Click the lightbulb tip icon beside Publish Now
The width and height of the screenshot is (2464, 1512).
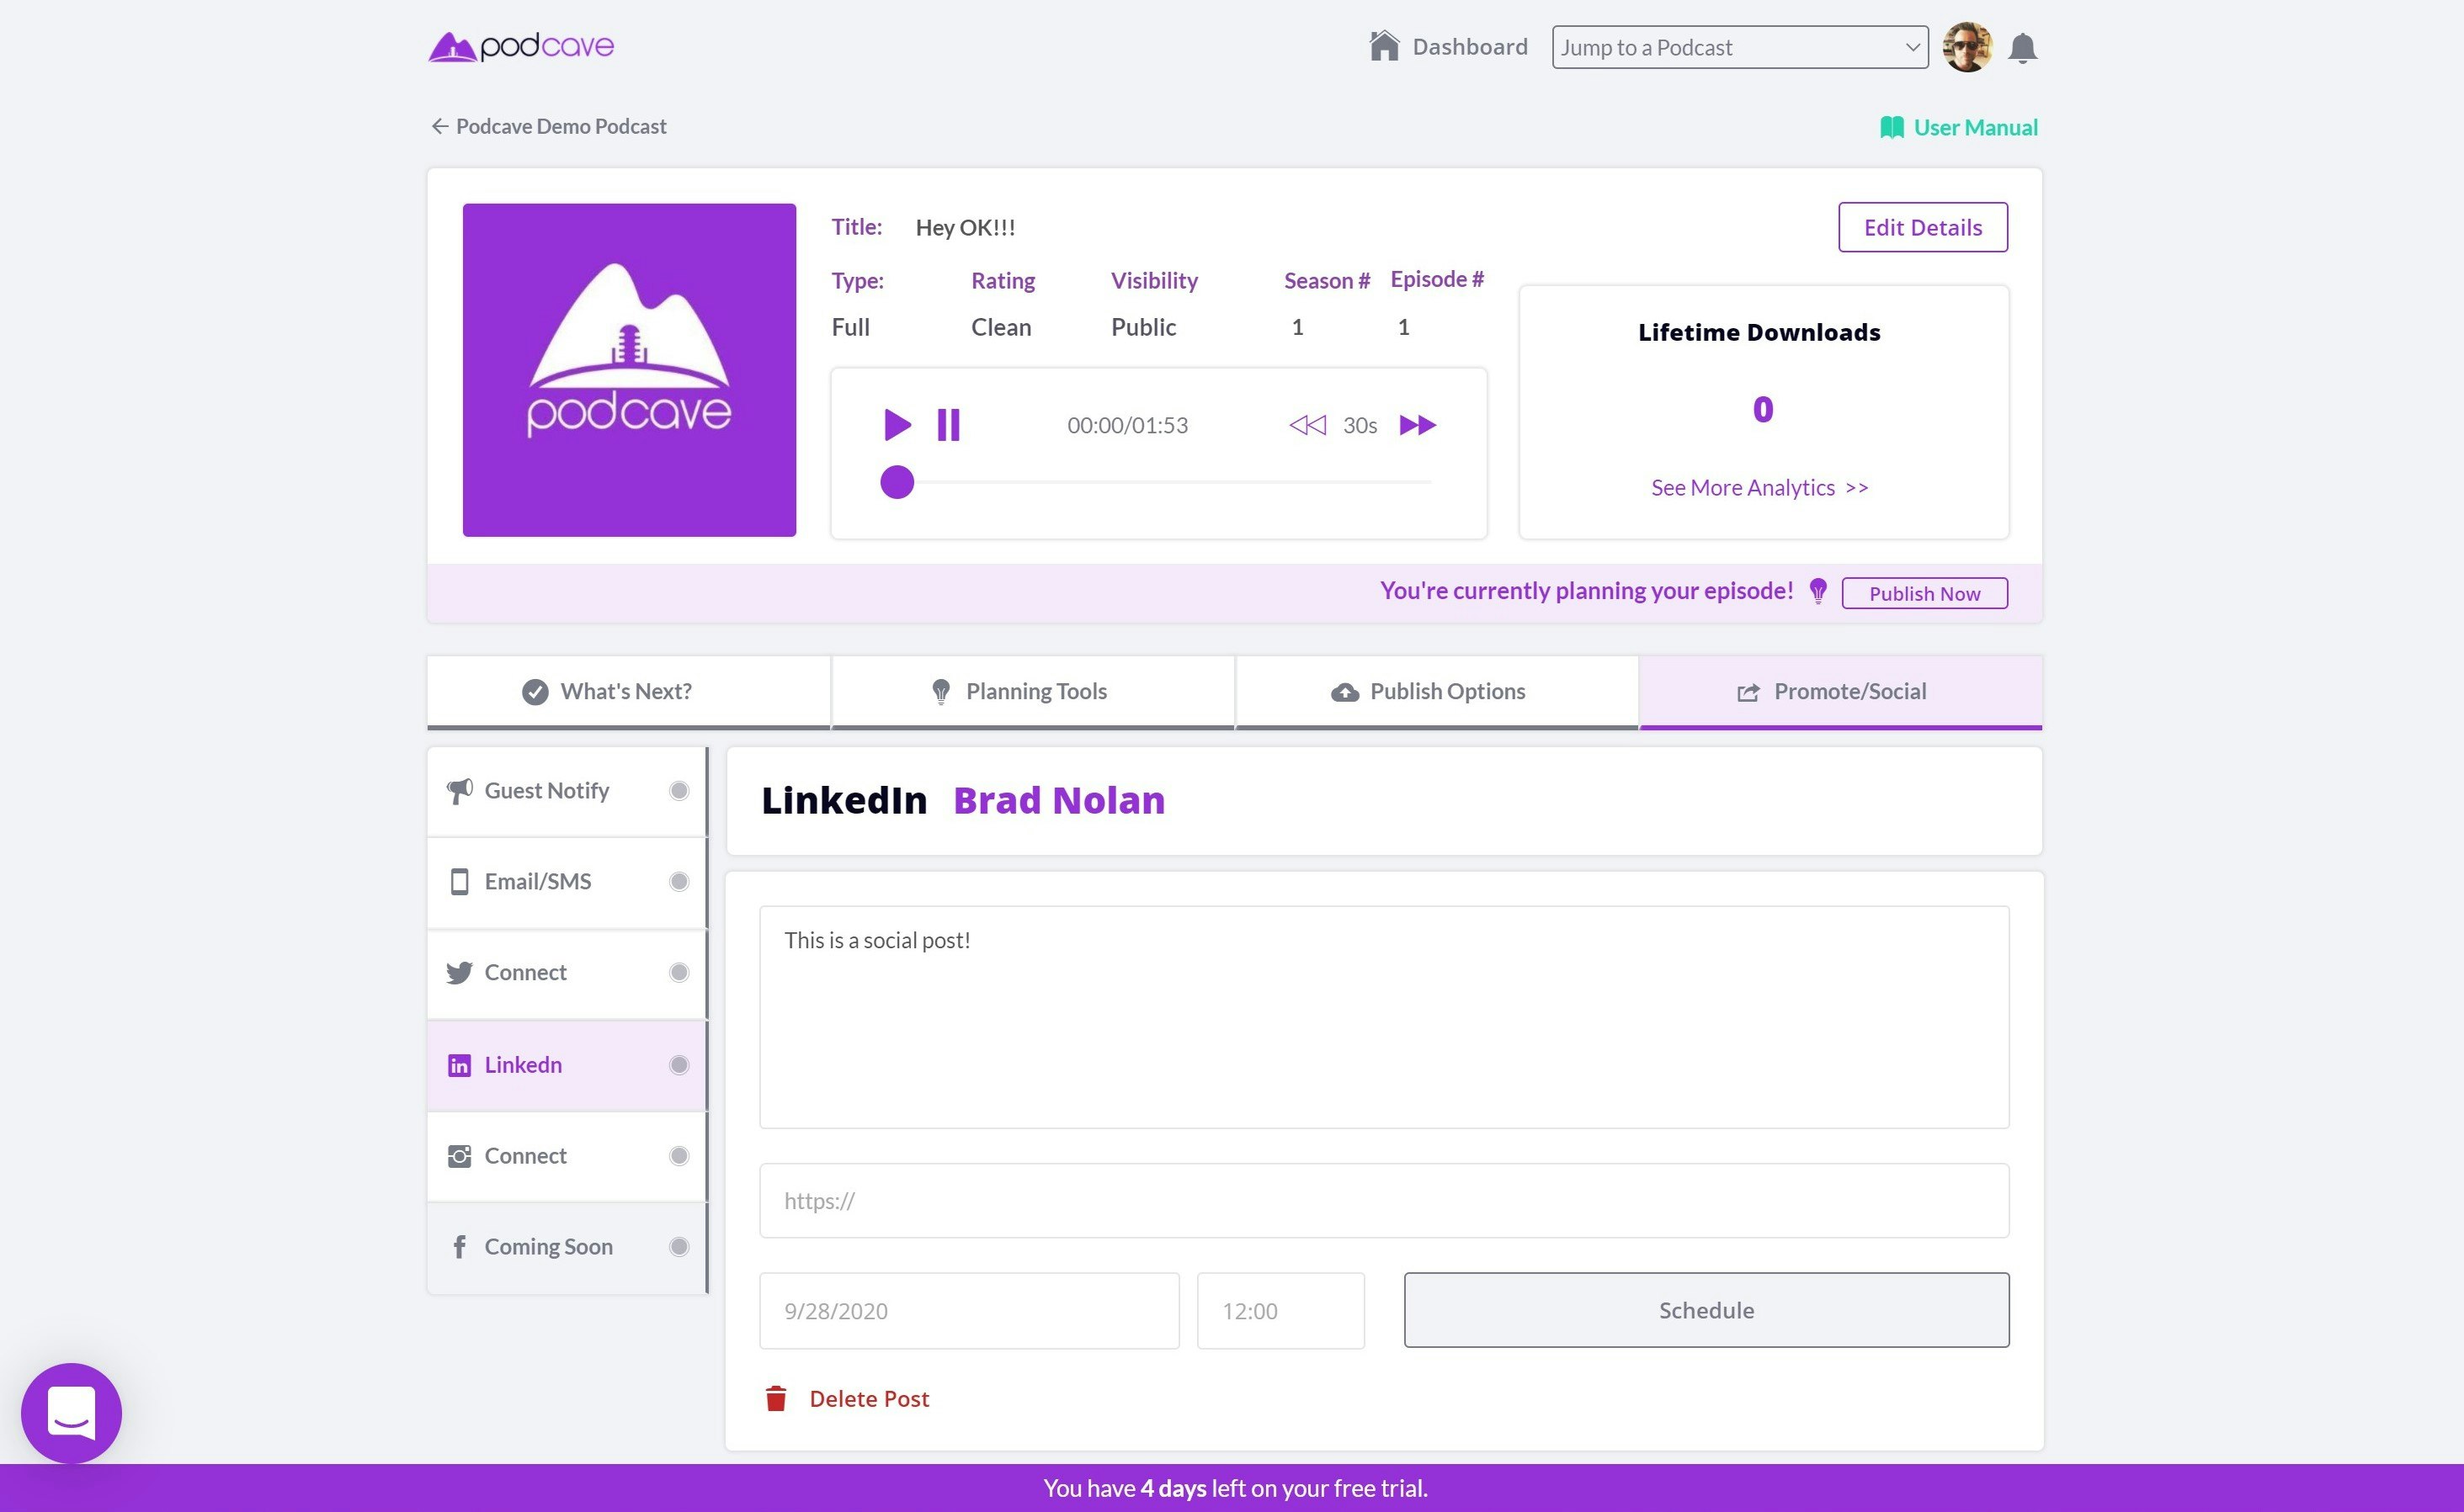(1817, 591)
